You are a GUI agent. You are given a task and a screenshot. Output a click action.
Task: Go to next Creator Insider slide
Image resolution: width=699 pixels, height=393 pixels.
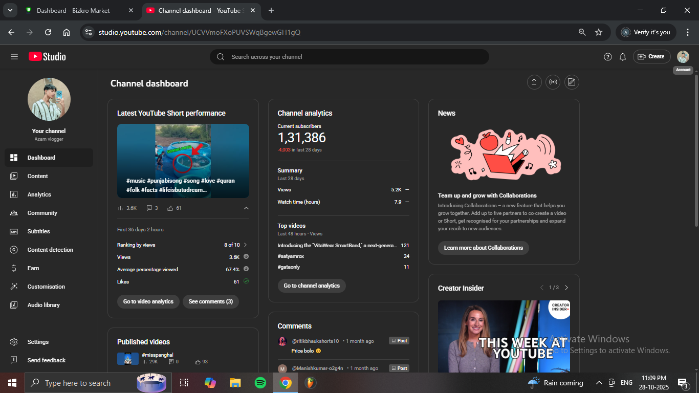[566, 288]
